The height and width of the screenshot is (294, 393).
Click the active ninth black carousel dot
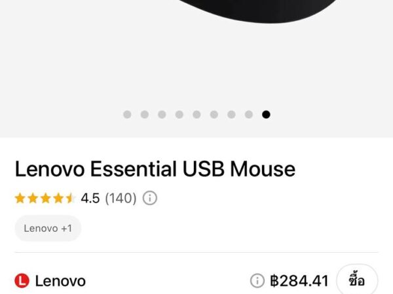pos(266,114)
